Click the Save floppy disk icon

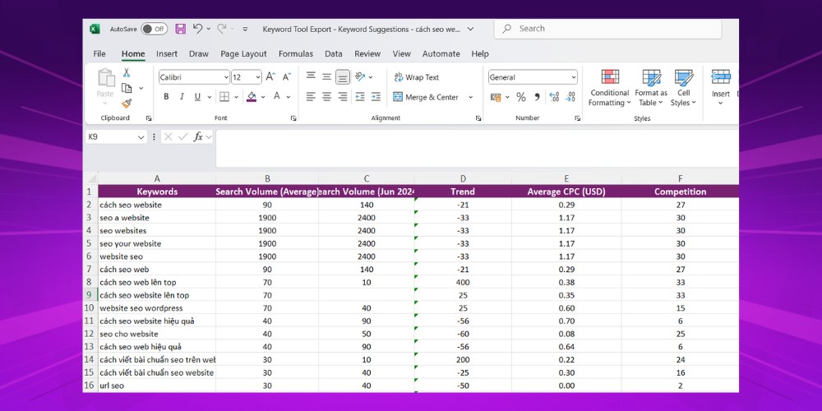click(180, 29)
